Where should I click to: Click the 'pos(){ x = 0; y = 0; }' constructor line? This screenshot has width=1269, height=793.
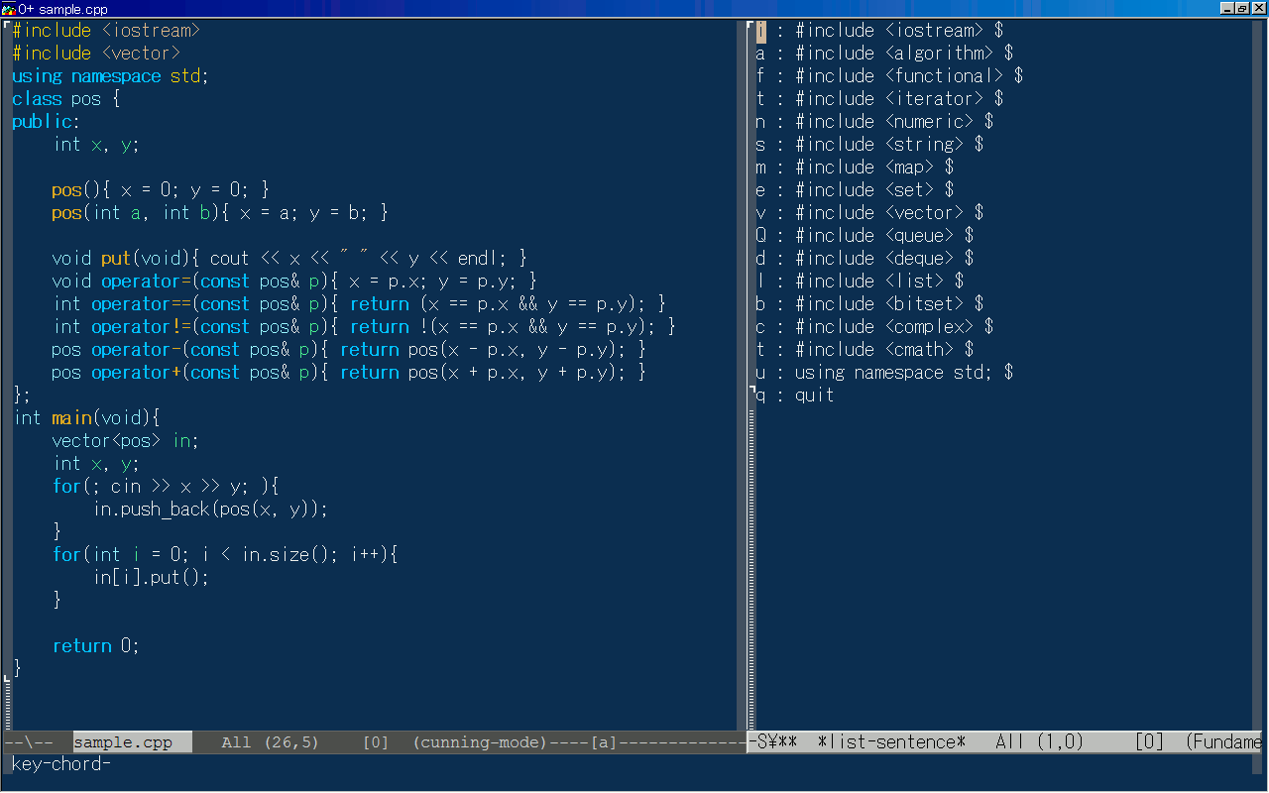[x=161, y=190]
